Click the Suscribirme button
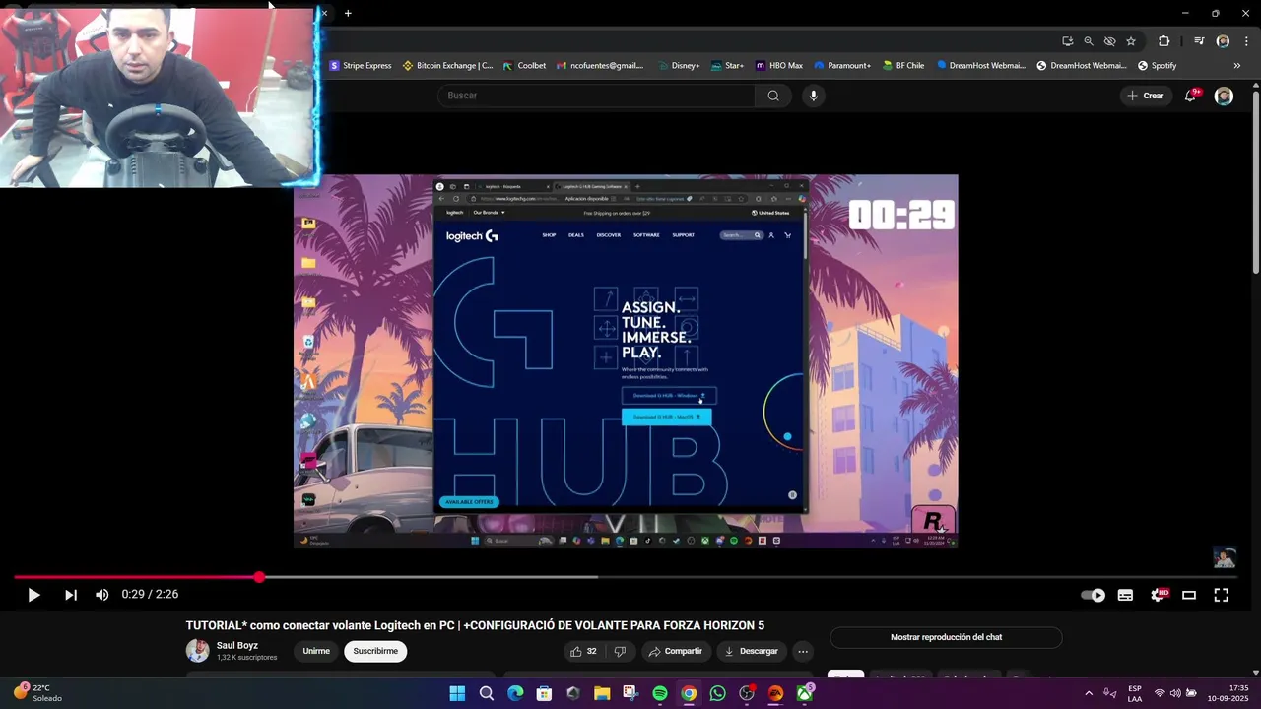Viewport: 1261px width, 709px height. point(375,651)
